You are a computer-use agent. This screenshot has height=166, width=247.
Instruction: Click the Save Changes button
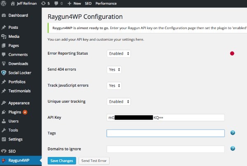[62, 161]
